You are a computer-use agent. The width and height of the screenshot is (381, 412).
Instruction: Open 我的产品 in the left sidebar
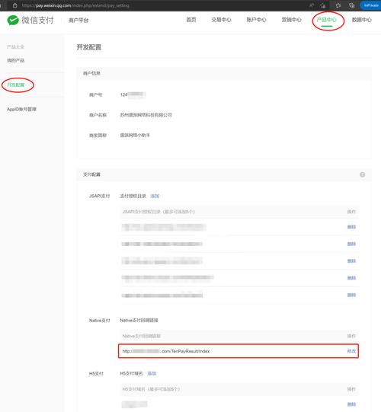pyautogui.click(x=15, y=60)
